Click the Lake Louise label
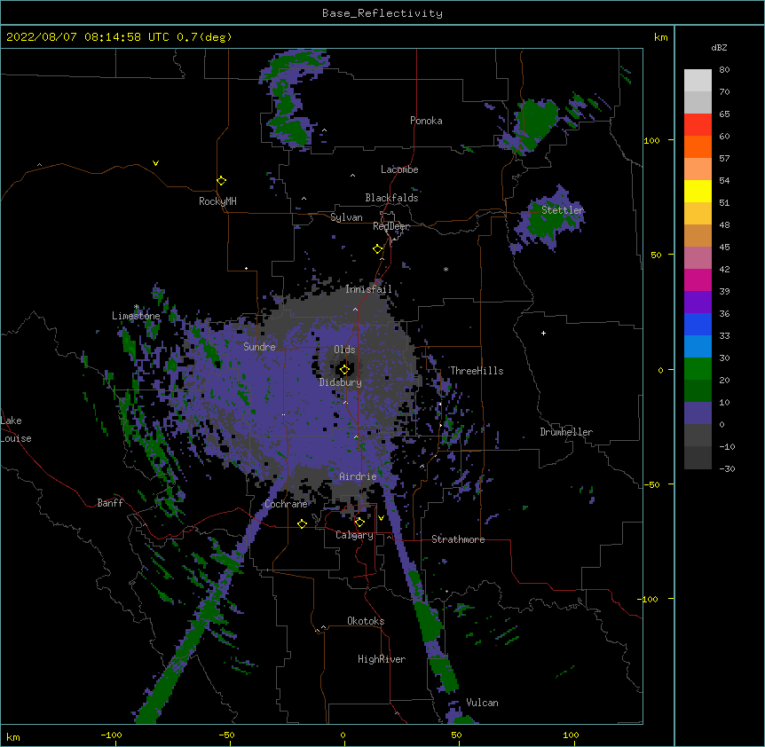Image resolution: width=765 pixels, height=747 pixels. pyautogui.click(x=16, y=429)
